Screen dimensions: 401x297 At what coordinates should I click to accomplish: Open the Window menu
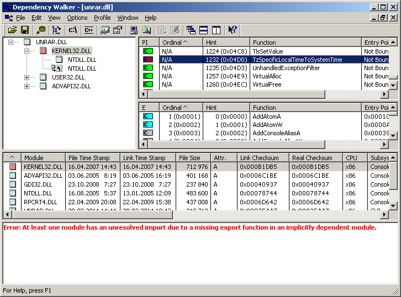point(128,18)
